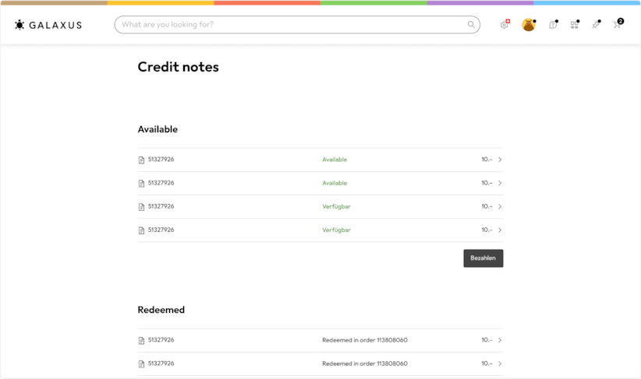Click the 'Redeemed' section heading
The image size is (641, 379).
point(161,310)
